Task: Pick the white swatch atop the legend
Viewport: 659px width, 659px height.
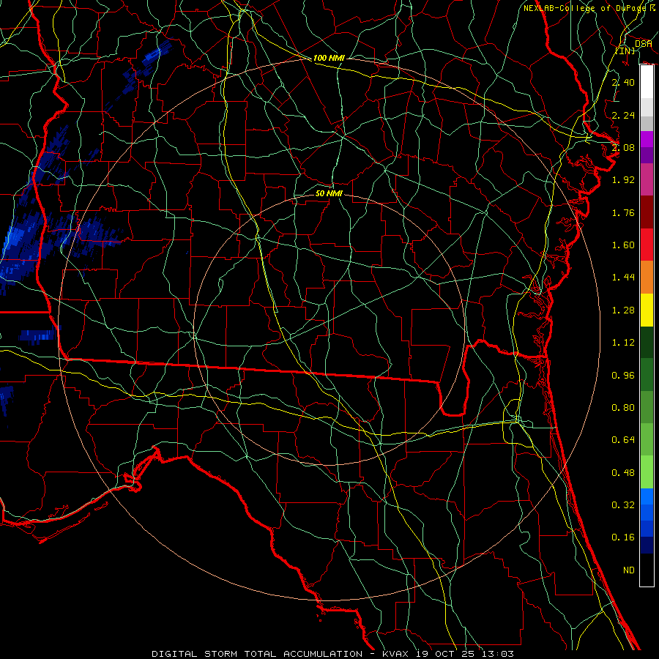Action: (647, 82)
